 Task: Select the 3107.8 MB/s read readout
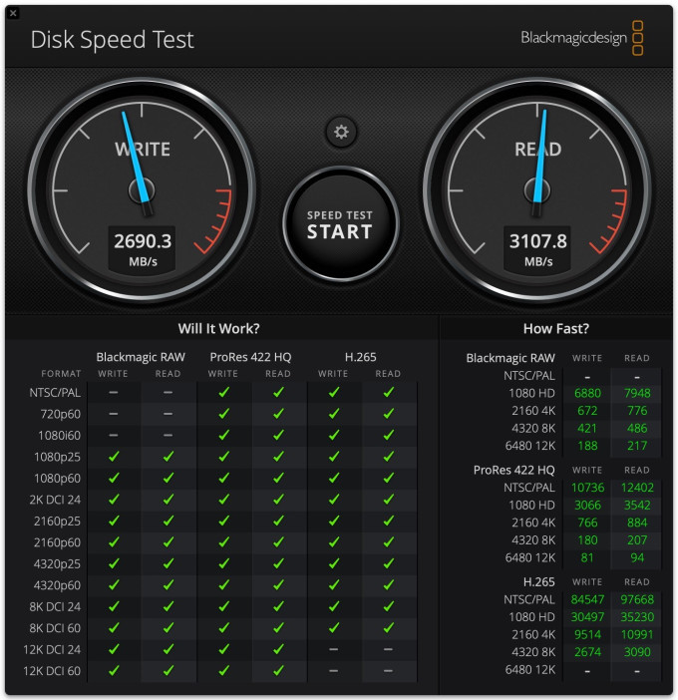coord(537,248)
